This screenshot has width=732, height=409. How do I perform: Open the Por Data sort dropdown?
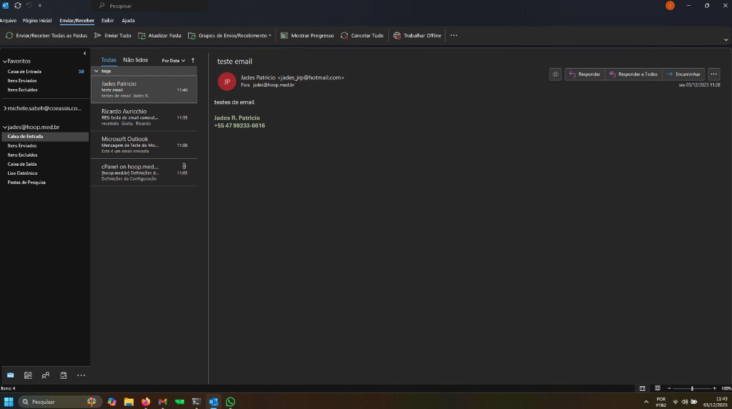[173, 61]
